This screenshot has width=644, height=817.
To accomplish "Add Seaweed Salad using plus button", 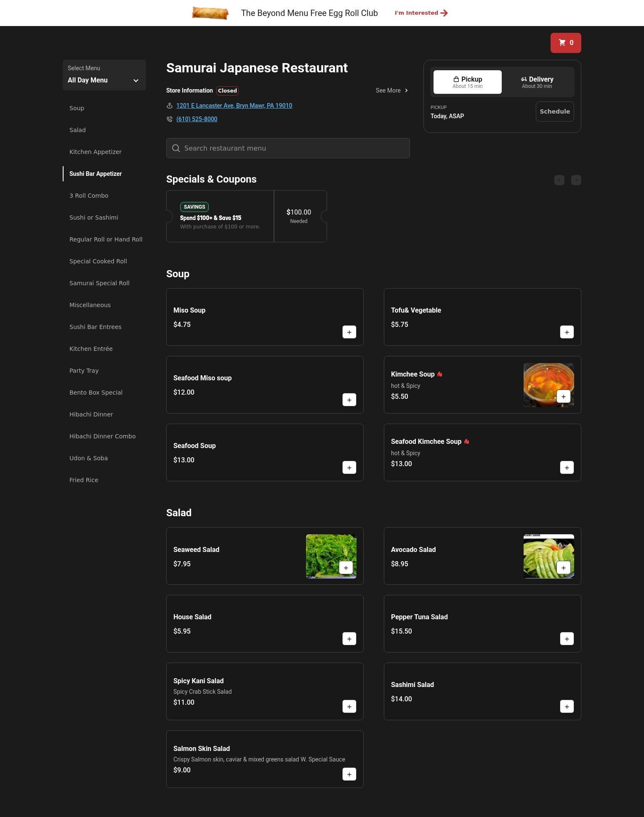I will pyautogui.click(x=346, y=568).
